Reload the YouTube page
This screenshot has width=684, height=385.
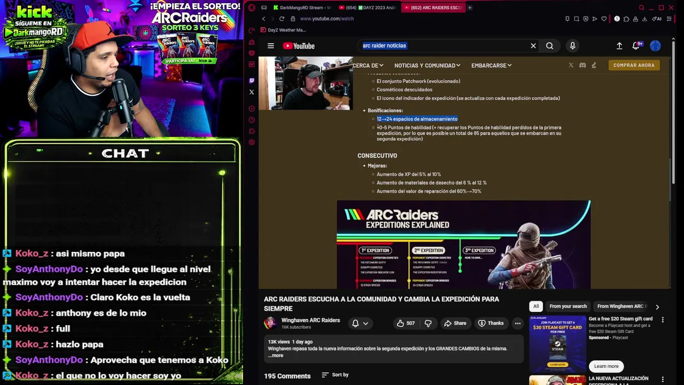point(282,19)
